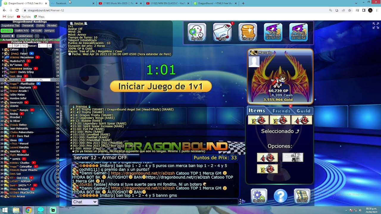Expand the Reglas rules header
The width and height of the screenshot is (381, 214).
79,23
